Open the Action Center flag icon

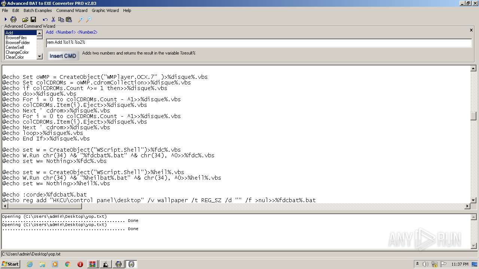pos(444,264)
